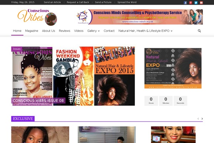The image size is (214, 143).
Task: Click the Send a Picture link
Action: pyautogui.click(x=103, y=3)
